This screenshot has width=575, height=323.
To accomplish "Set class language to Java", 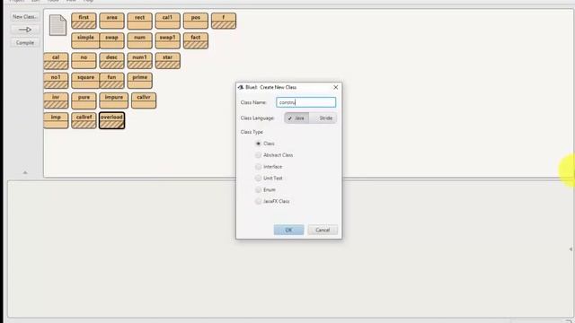I will [296, 118].
